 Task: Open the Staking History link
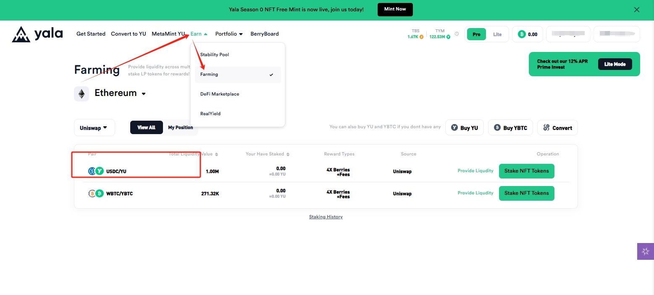(326, 217)
